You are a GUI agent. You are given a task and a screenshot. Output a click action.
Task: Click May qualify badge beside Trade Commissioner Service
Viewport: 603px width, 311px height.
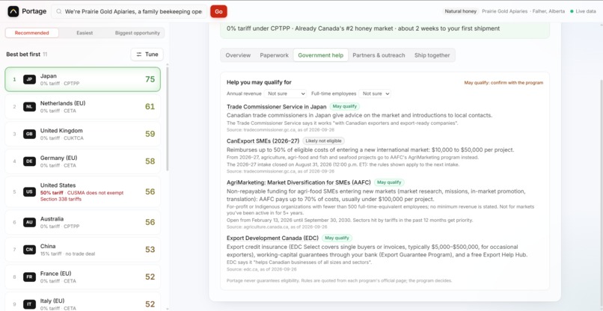point(345,106)
